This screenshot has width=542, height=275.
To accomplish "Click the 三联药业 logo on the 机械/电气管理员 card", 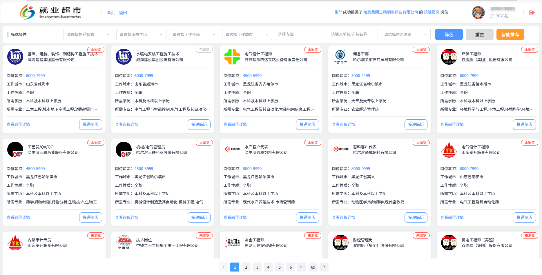I will [x=124, y=150].
